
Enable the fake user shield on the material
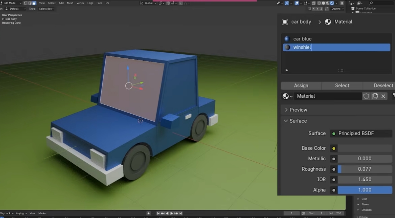pyautogui.click(x=366, y=96)
